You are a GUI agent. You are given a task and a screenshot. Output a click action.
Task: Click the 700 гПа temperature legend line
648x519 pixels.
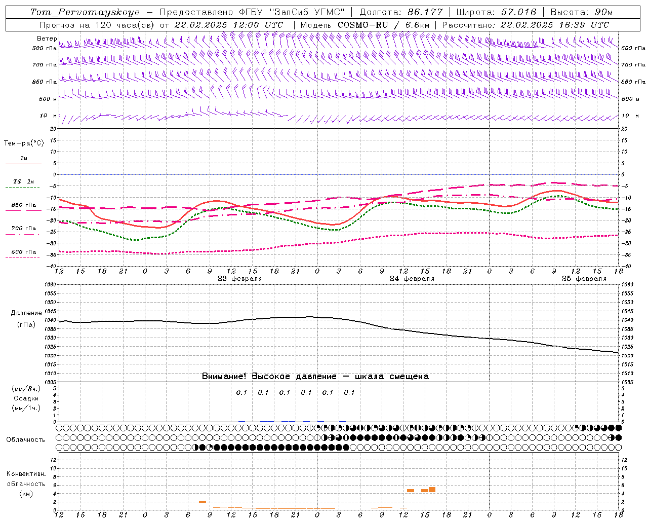23,234
